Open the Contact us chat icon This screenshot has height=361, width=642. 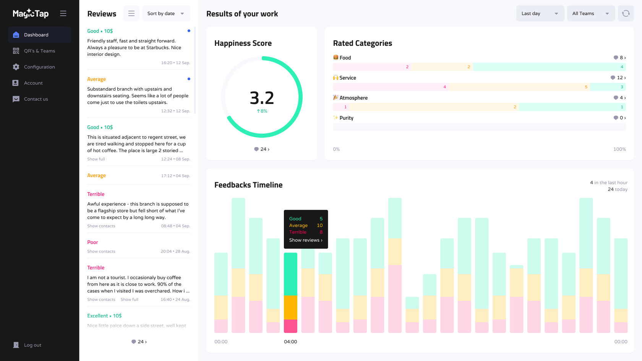point(16,99)
